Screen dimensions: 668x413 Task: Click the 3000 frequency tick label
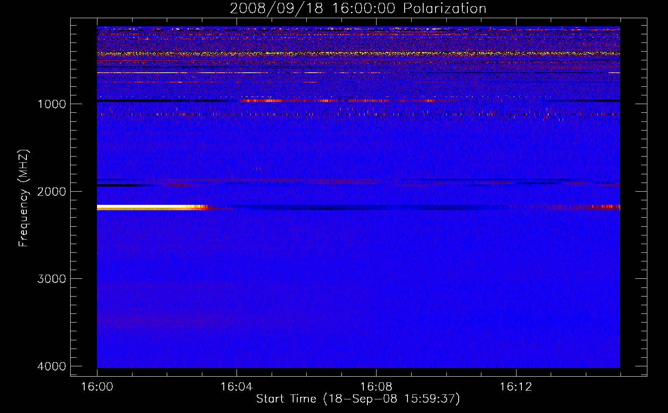pyautogui.click(x=52, y=279)
